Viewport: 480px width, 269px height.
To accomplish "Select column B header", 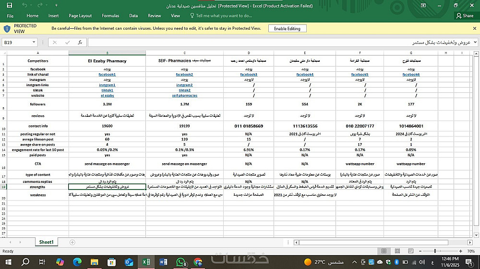I will (x=107, y=53).
